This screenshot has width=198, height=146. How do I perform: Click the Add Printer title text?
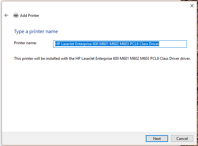30,16
